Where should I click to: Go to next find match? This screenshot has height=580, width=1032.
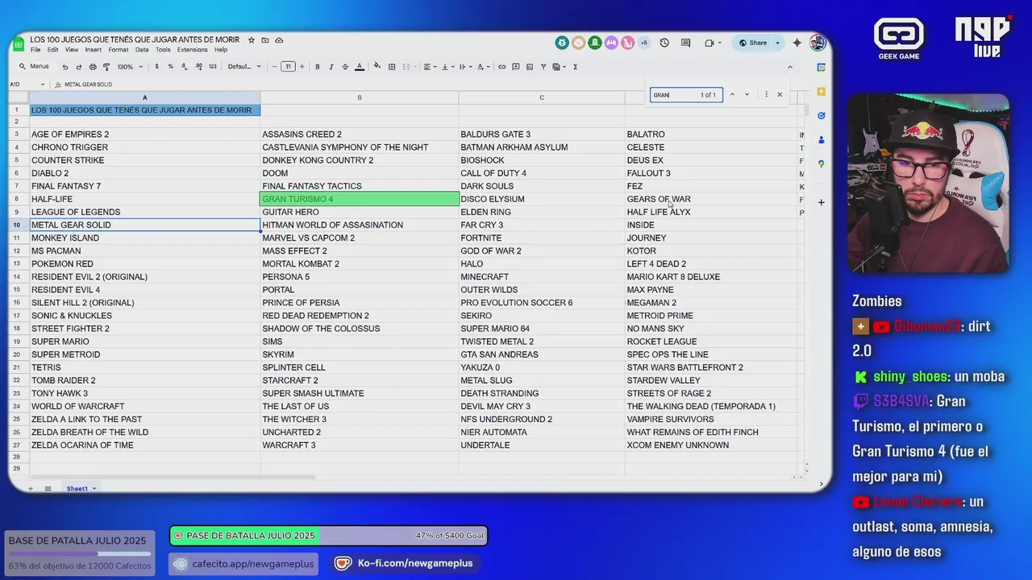coord(747,95)
